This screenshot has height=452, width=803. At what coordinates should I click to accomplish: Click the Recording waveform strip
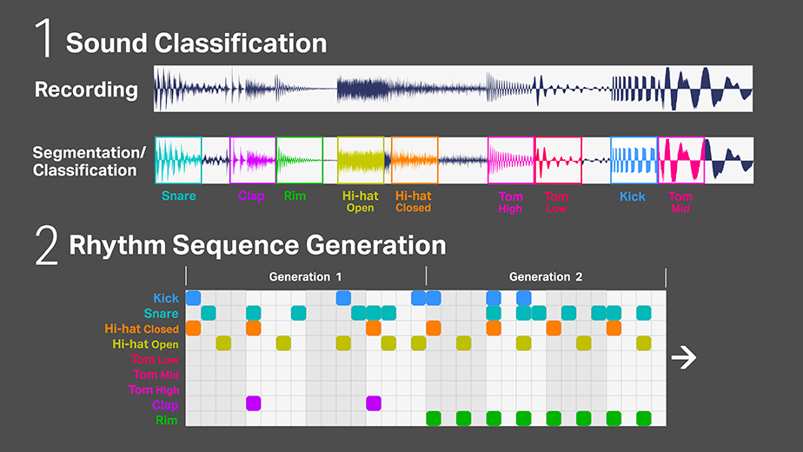tap(453, 89)
